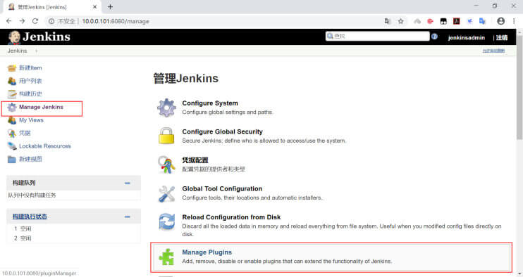The image size is (523, 277).
Task: Click the Jenkins search field
Action: 377,36
